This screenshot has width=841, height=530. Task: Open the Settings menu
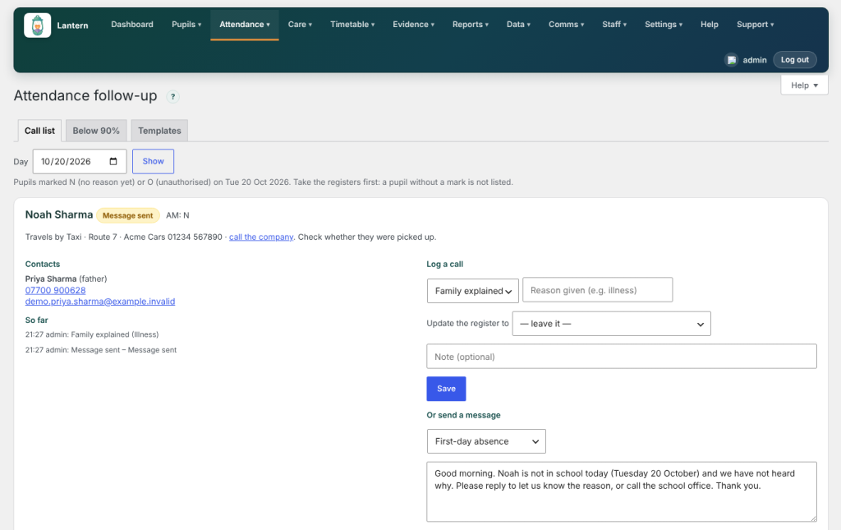pos(664,25)
